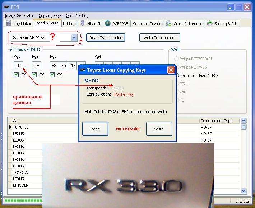Close the EFfl main window
Viewport: 255px width, 208px height.
(x=247, y=7)
